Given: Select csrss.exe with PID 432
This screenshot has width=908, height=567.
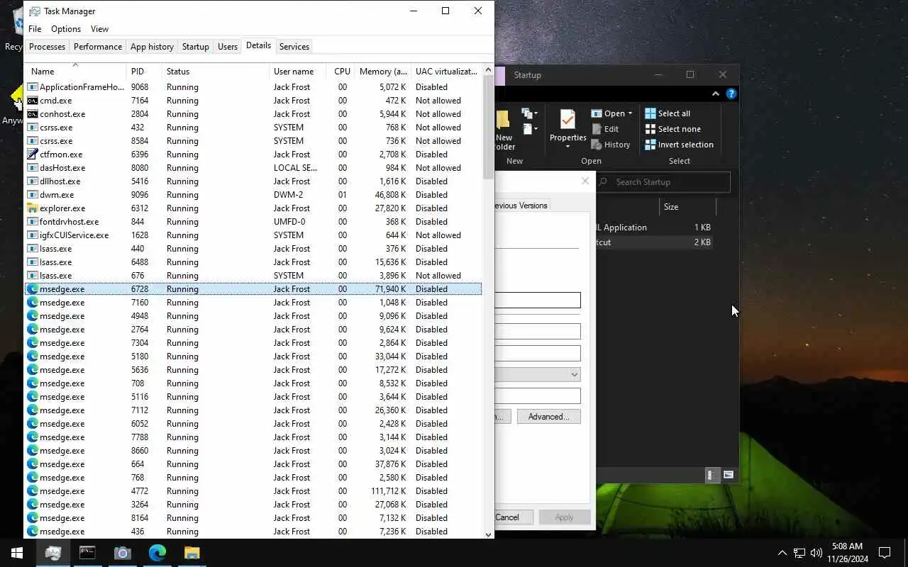Looking at the screenshot, I should click(253, 128).
